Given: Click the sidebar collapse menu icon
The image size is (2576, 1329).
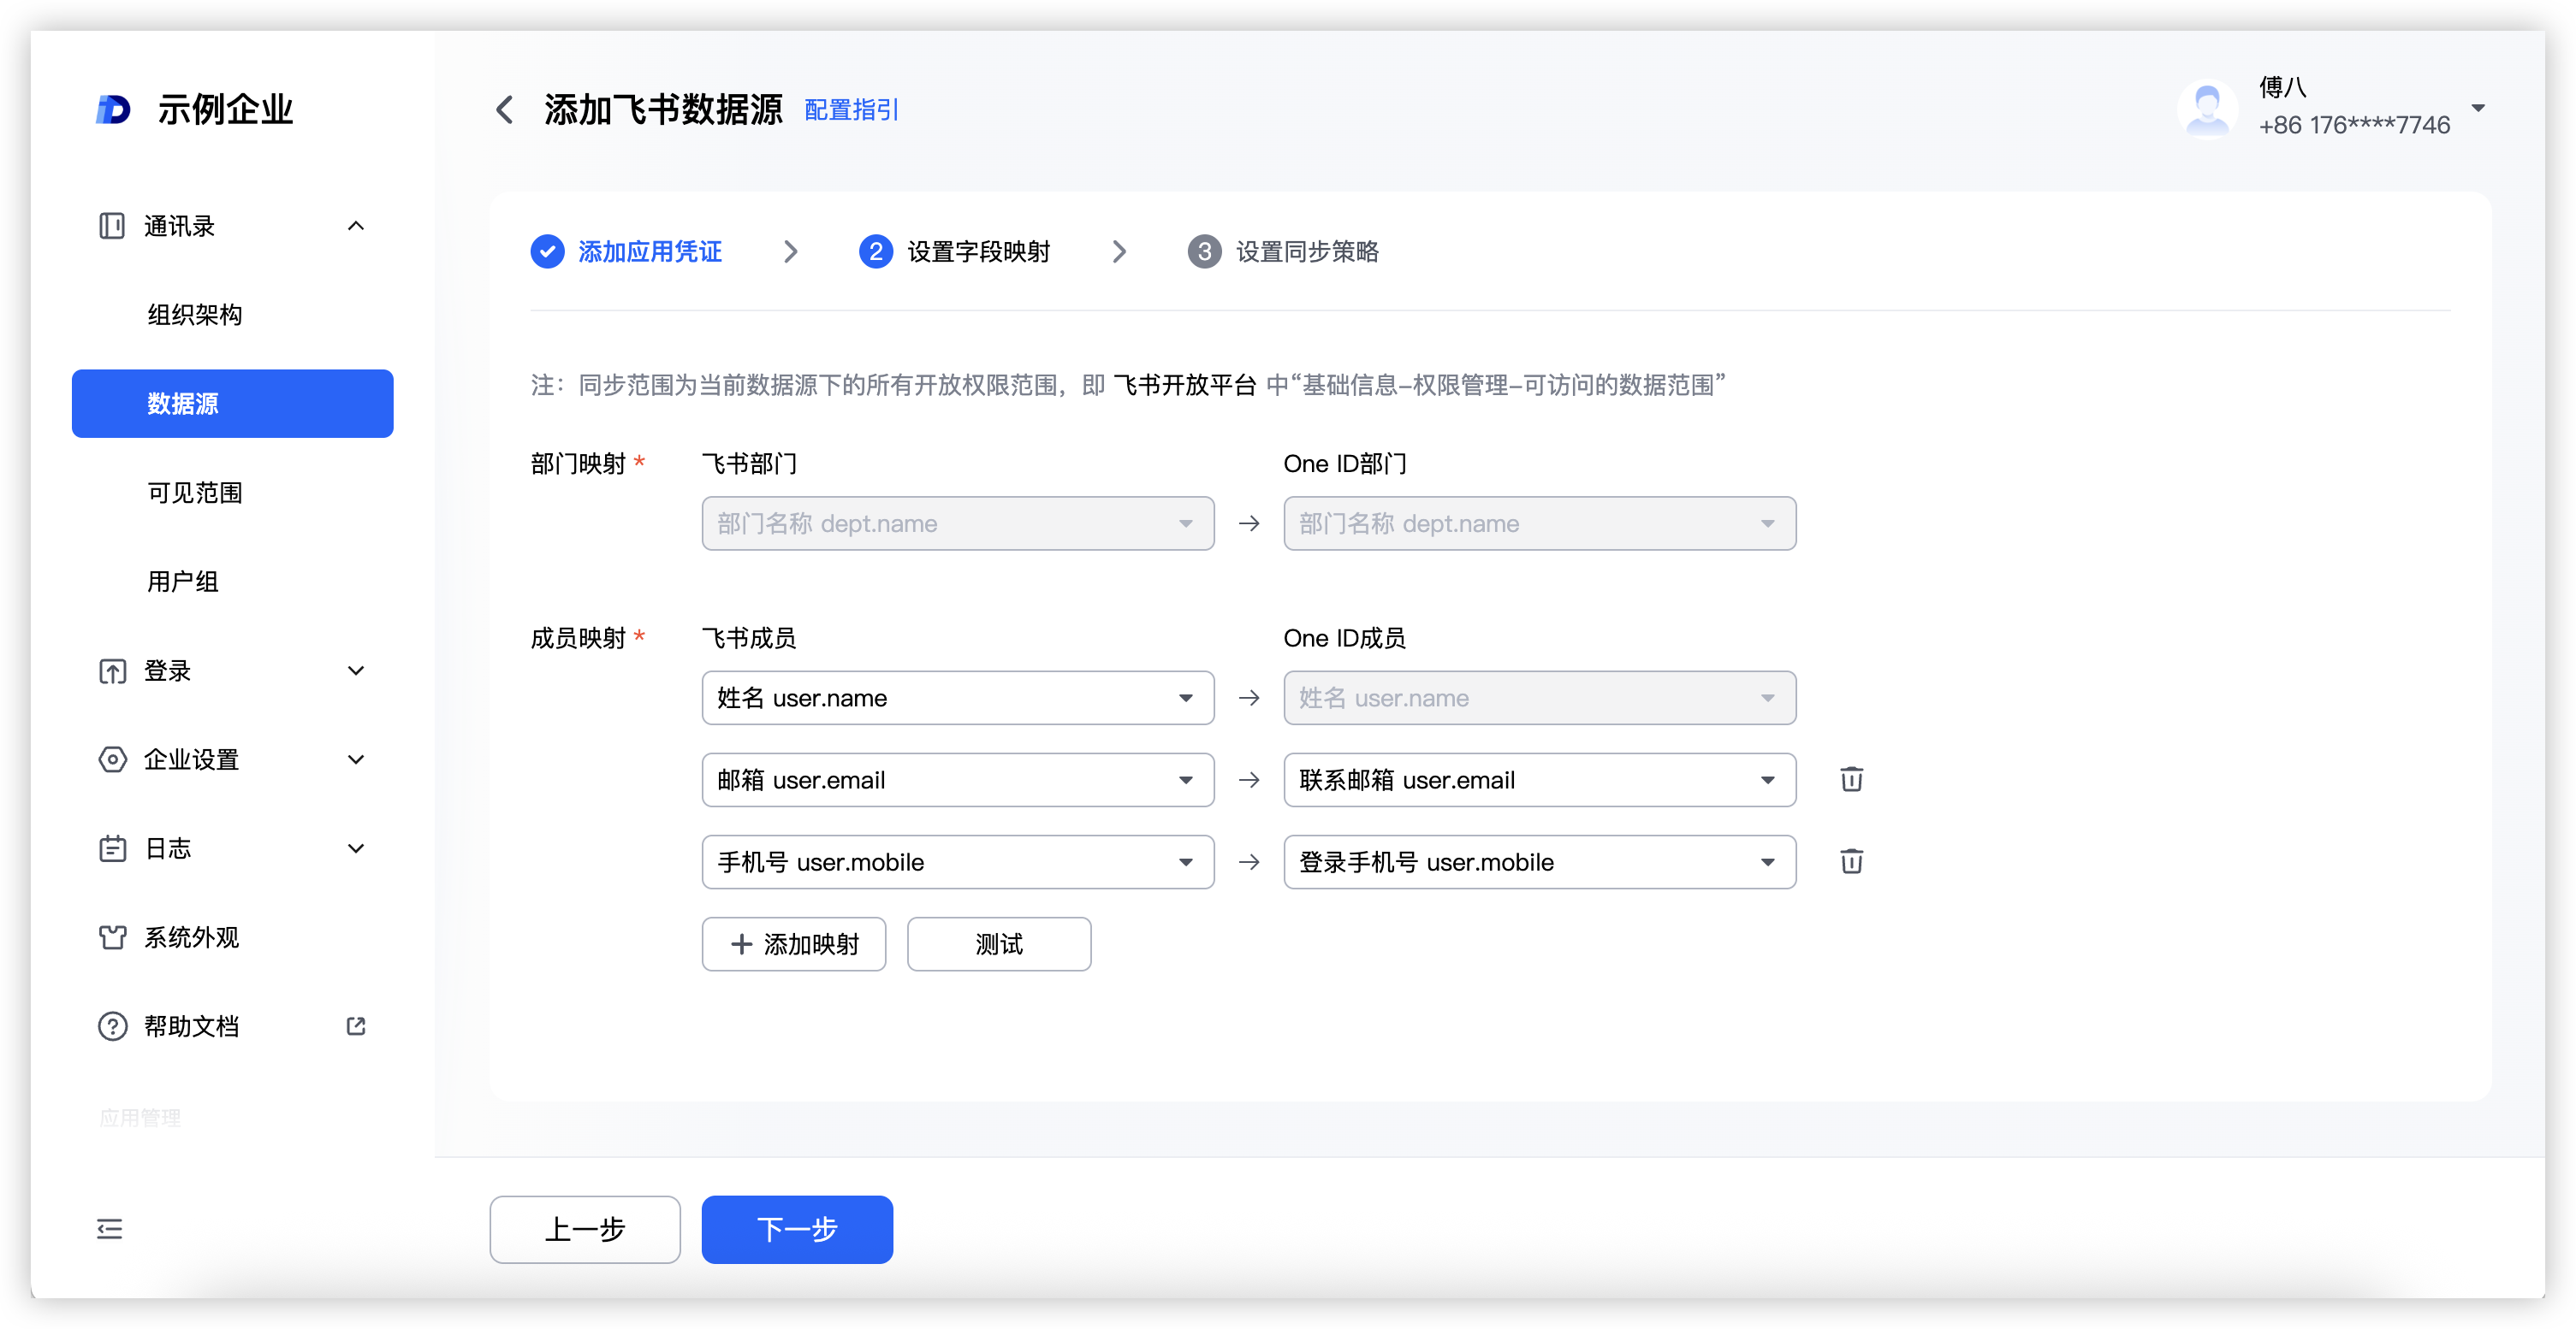Looking at the screenshot, I should [x=109, y=1229].
